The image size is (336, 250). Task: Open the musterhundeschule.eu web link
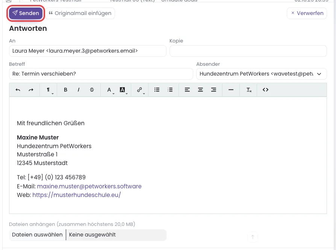tap(77, 195)
